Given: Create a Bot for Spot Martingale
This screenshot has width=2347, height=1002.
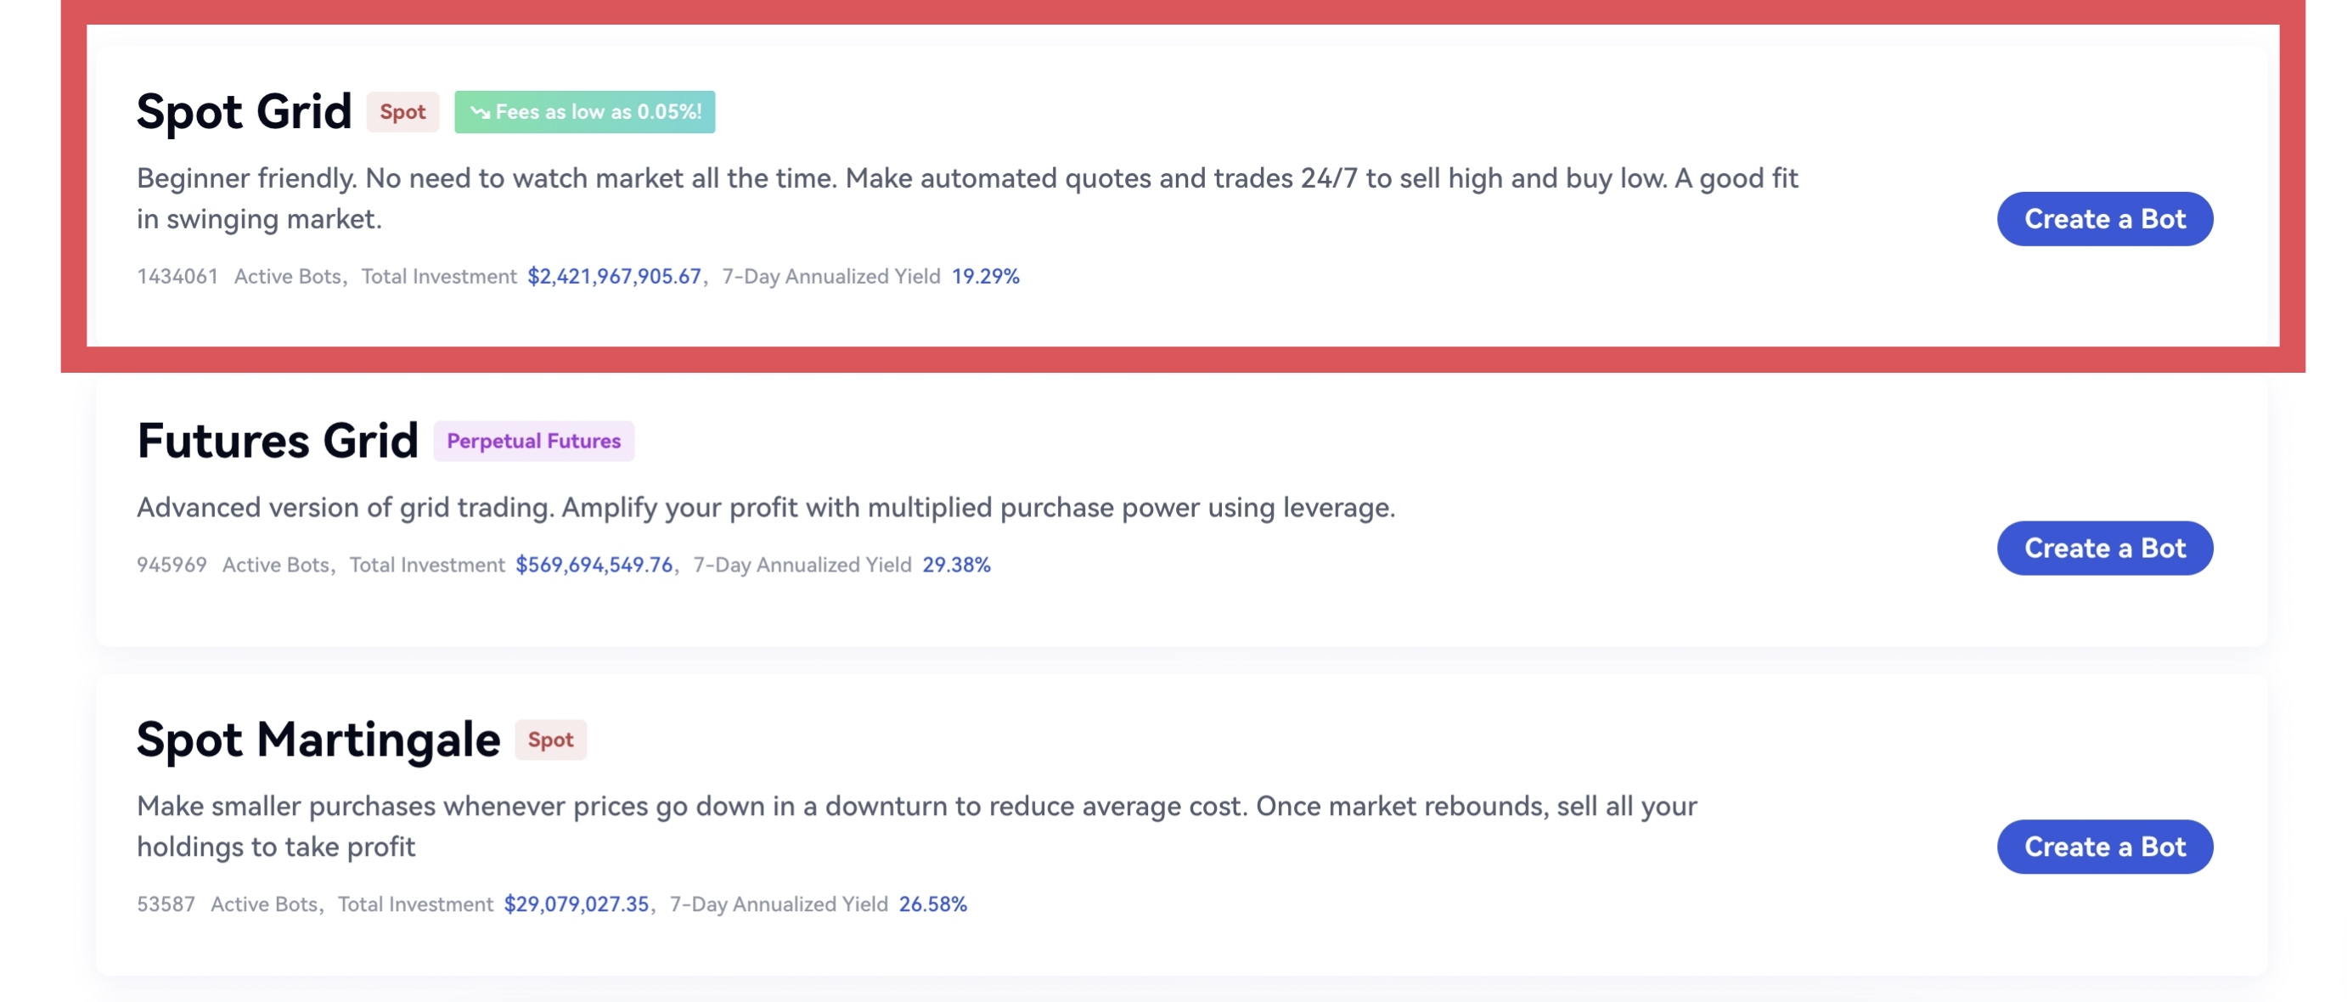Looking at the screenshot, I should [2104, 847].
